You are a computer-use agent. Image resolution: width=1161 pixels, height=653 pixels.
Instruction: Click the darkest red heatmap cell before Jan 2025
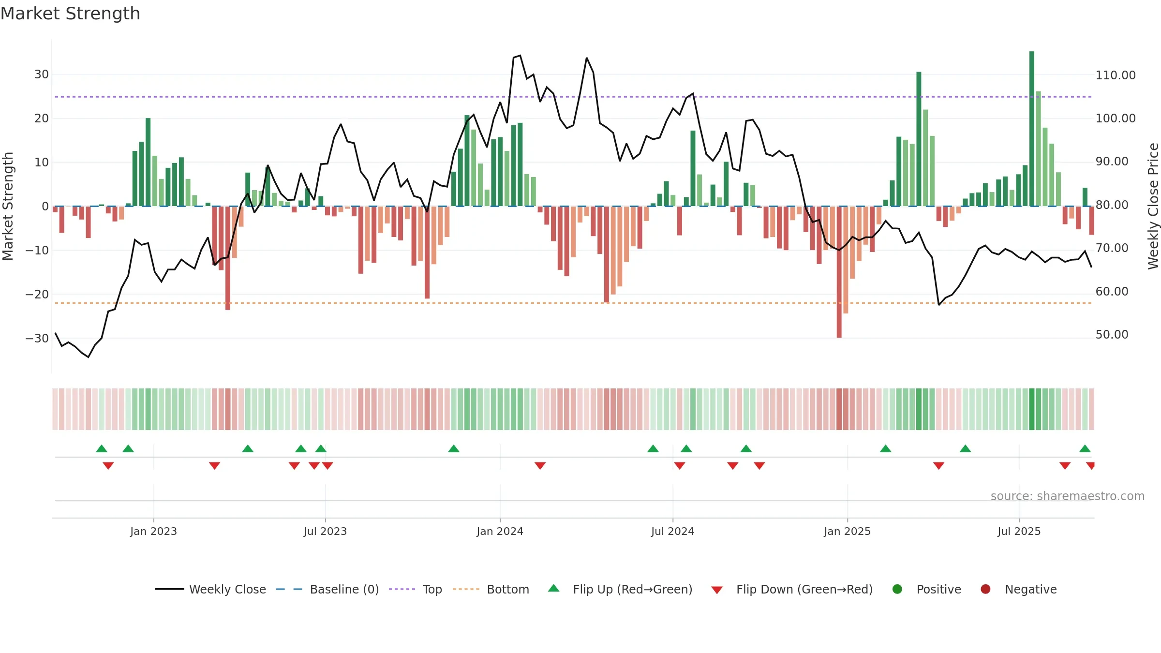coord(839,409)
